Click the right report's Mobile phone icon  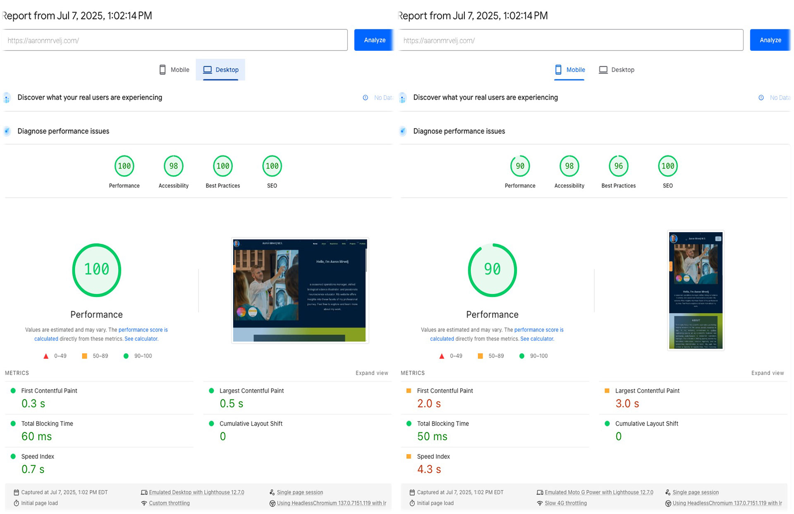coord(558,69)
